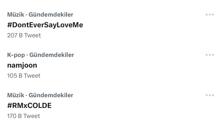Click Gündemdekiler text above namjoon
The width and height of the screenshot is (222, 126).
[52, 55]
